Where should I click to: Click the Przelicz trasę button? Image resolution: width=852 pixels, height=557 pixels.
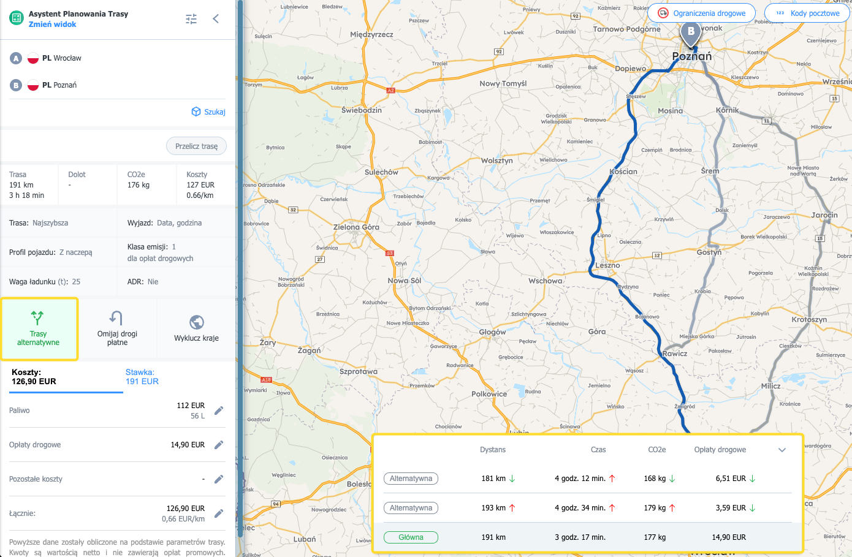pos(196,146)
